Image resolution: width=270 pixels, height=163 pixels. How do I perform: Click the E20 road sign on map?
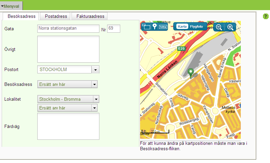(181, 48)
